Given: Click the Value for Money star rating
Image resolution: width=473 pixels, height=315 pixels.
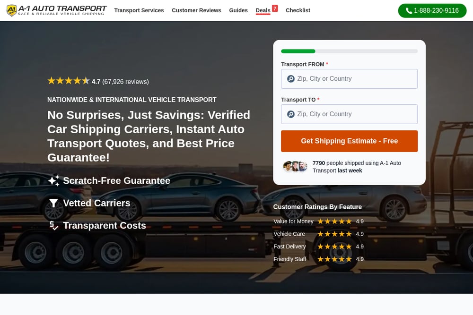Looking at the screenshot, I should pyautogui.click(x=334, y=221).
